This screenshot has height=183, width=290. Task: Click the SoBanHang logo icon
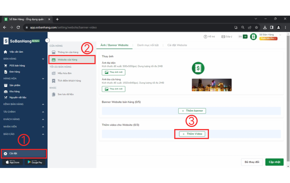click(6, 41)
